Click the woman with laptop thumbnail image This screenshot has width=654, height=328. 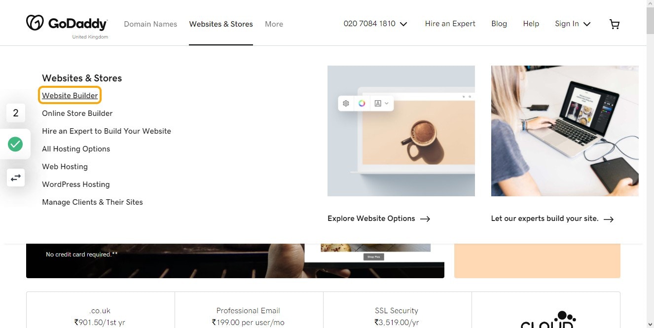click(x=565, y=131)
